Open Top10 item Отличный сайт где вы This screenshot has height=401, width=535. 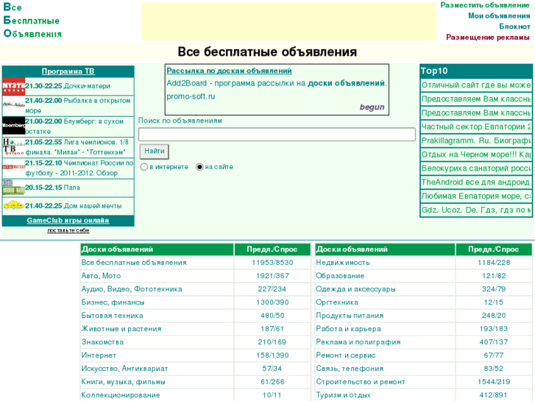tap(476, 85)
